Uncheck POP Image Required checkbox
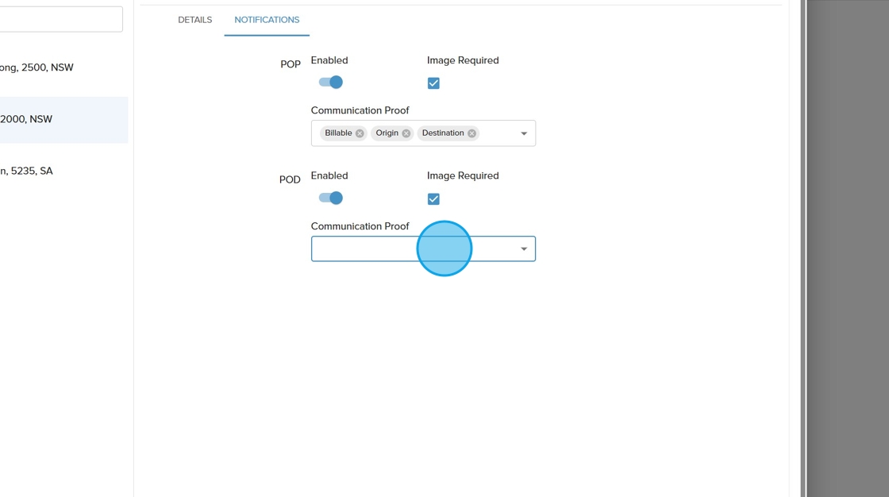 pyautogui.click(x=433, y=83)
